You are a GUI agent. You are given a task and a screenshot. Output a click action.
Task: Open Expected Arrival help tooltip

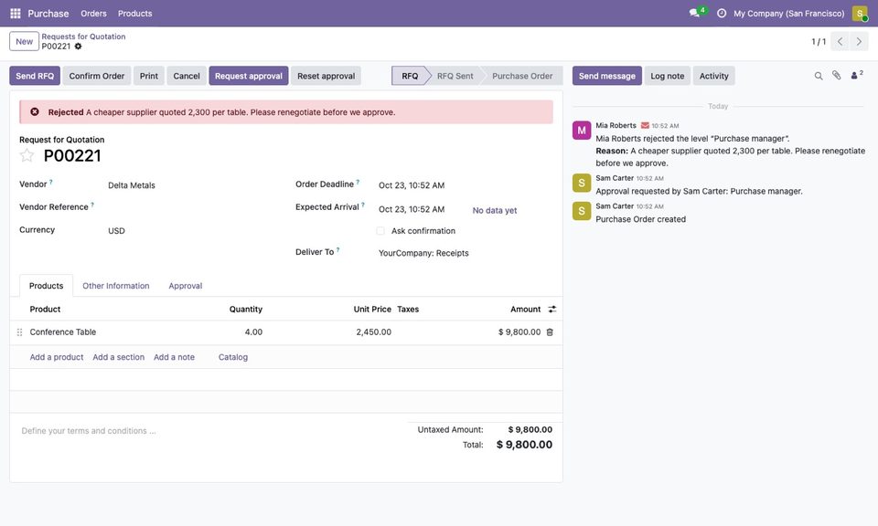point(363,205)
